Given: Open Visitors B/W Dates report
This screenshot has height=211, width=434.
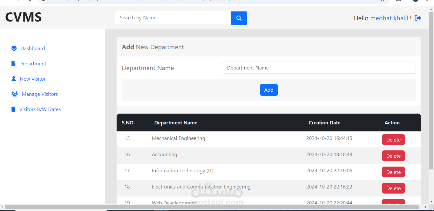Looking at the screenshot, I should 40,109.
